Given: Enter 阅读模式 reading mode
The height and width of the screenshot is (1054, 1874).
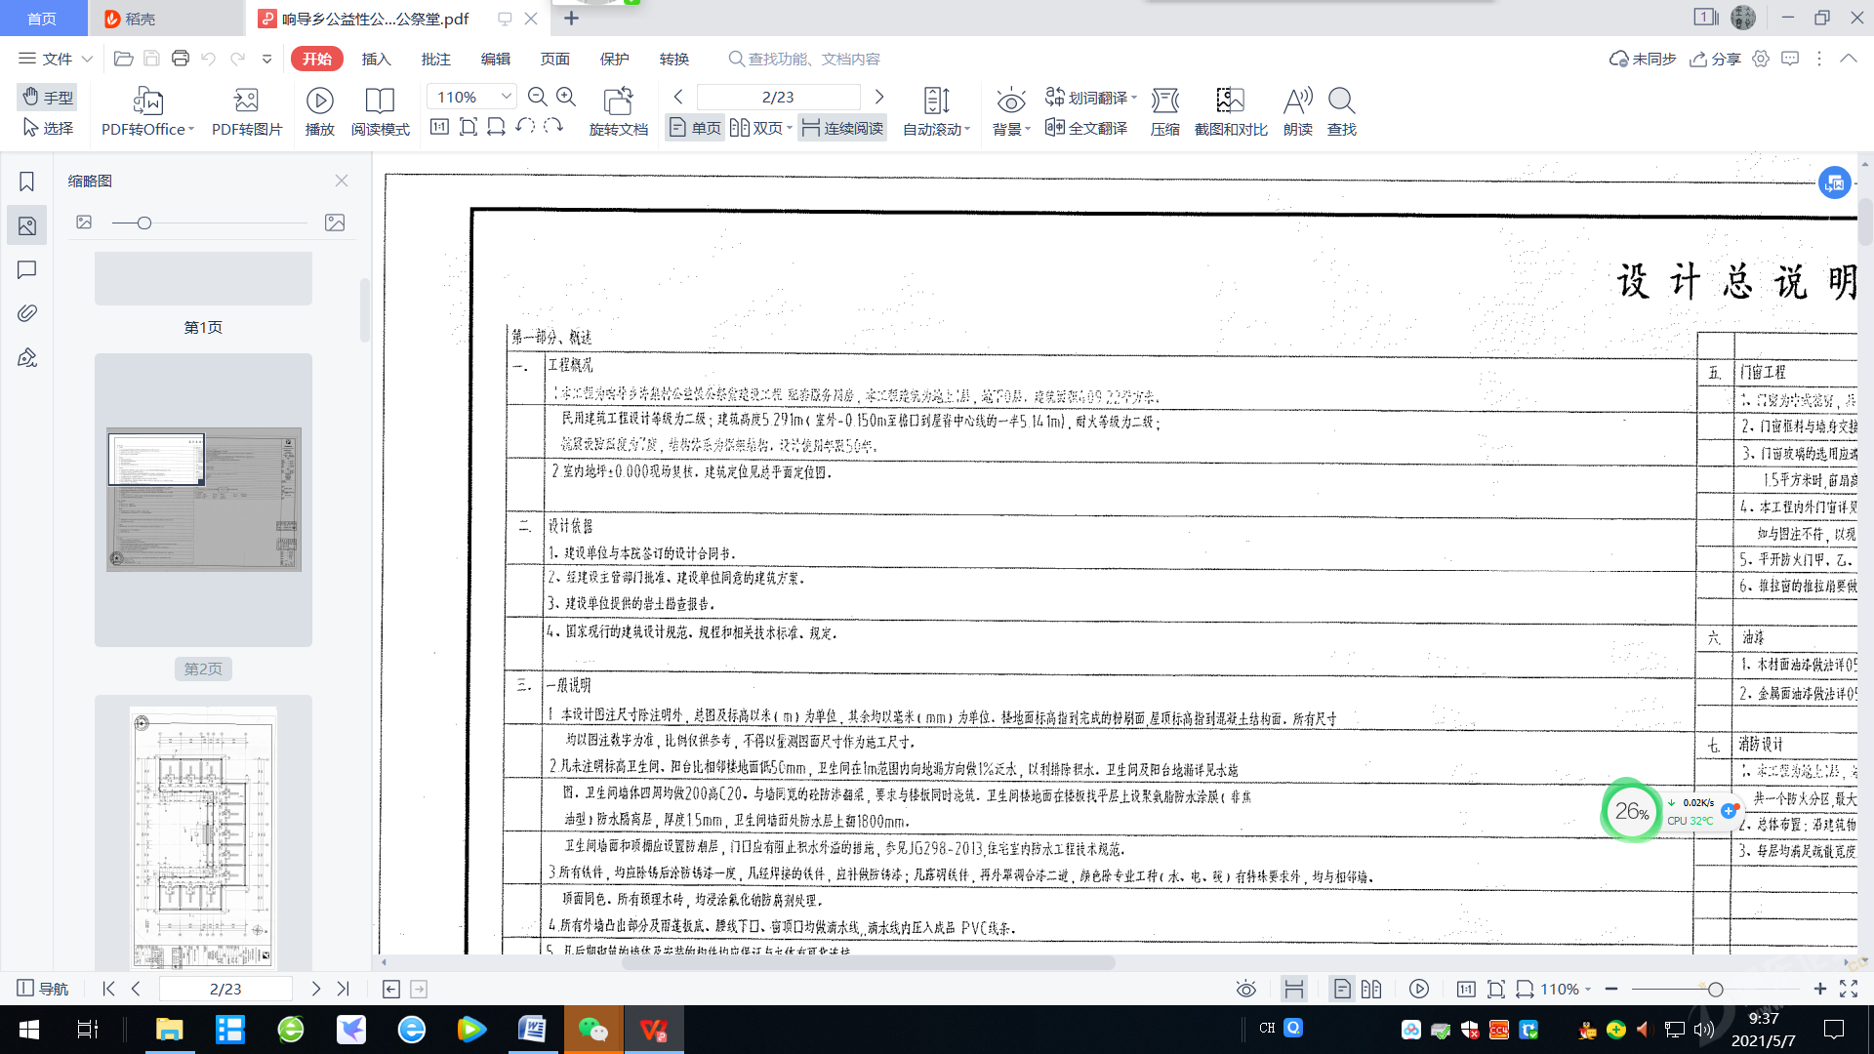Looking at the screenshot, I should pyautogui.click(x=380, y=111).
